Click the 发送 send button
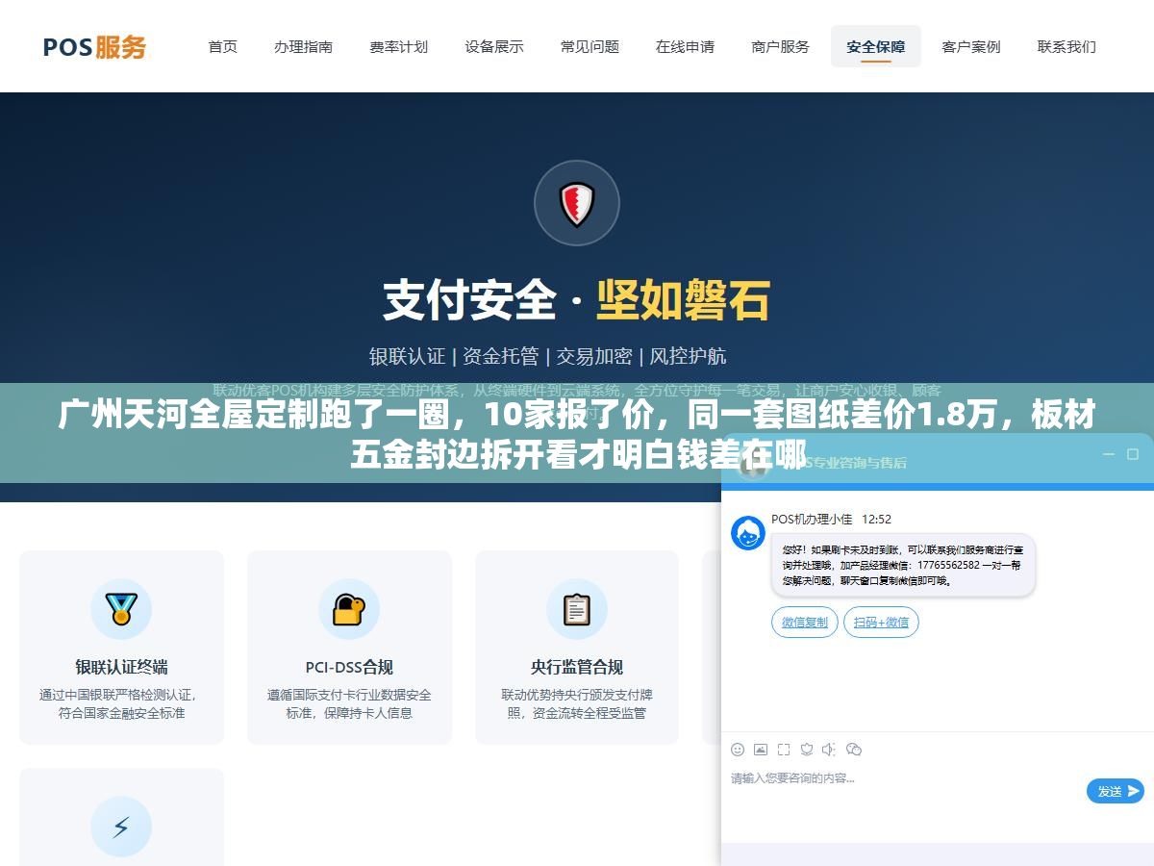1154x866 pixels. coord(1116,791)
